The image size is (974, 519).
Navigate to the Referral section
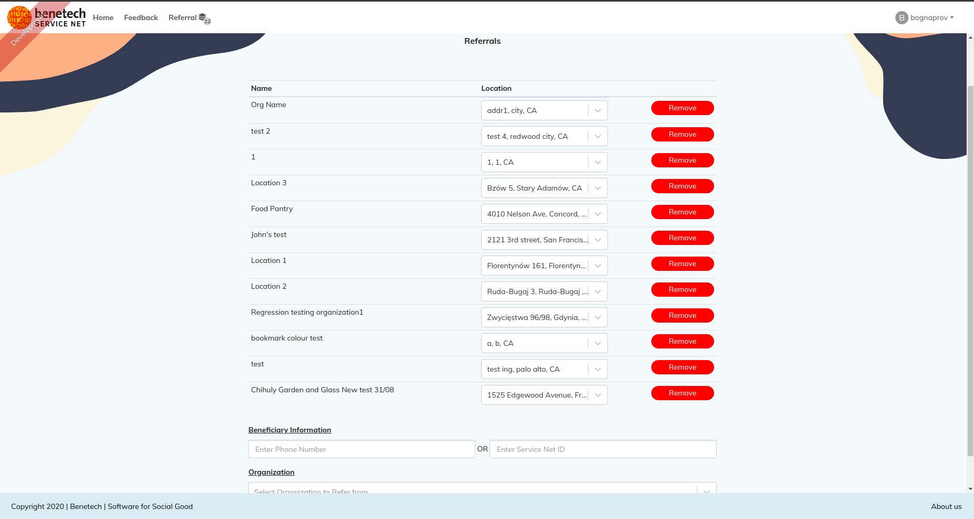pyautogui.click(x=183, y=17)
